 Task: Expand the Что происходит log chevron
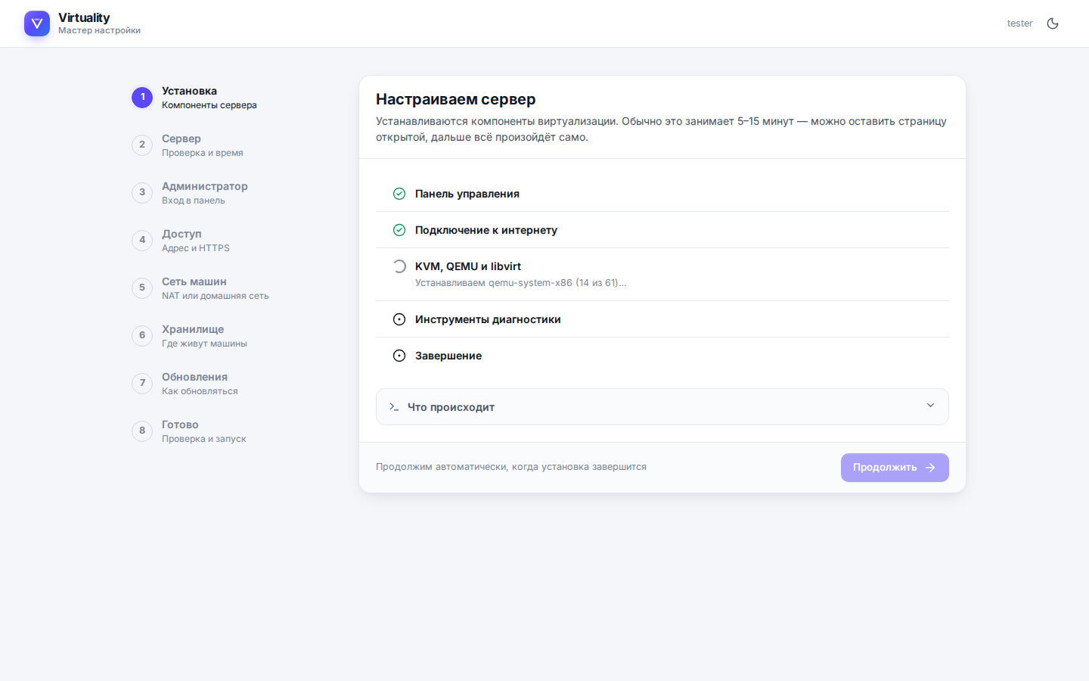point(930,406)
